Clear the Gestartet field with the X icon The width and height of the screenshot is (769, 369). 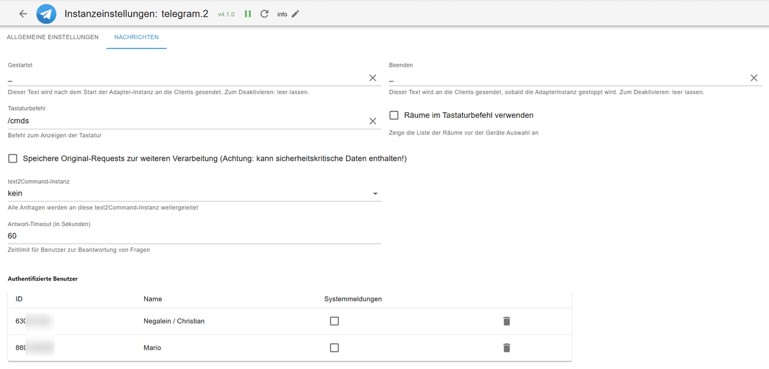pyautogui.click(x=373, y=78)
